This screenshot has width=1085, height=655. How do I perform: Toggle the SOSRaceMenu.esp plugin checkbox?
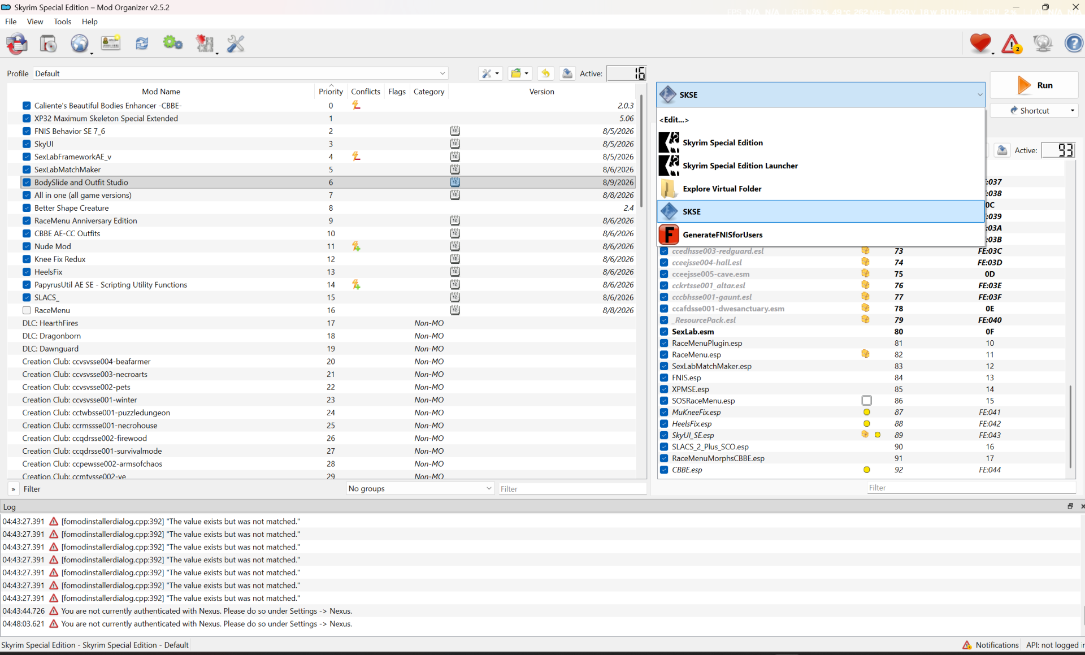(x=664, y=401)
